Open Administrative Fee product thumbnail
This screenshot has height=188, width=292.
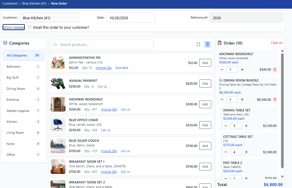58,63
